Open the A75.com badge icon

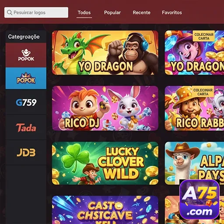pyautogui.click(x=199, y=199)
